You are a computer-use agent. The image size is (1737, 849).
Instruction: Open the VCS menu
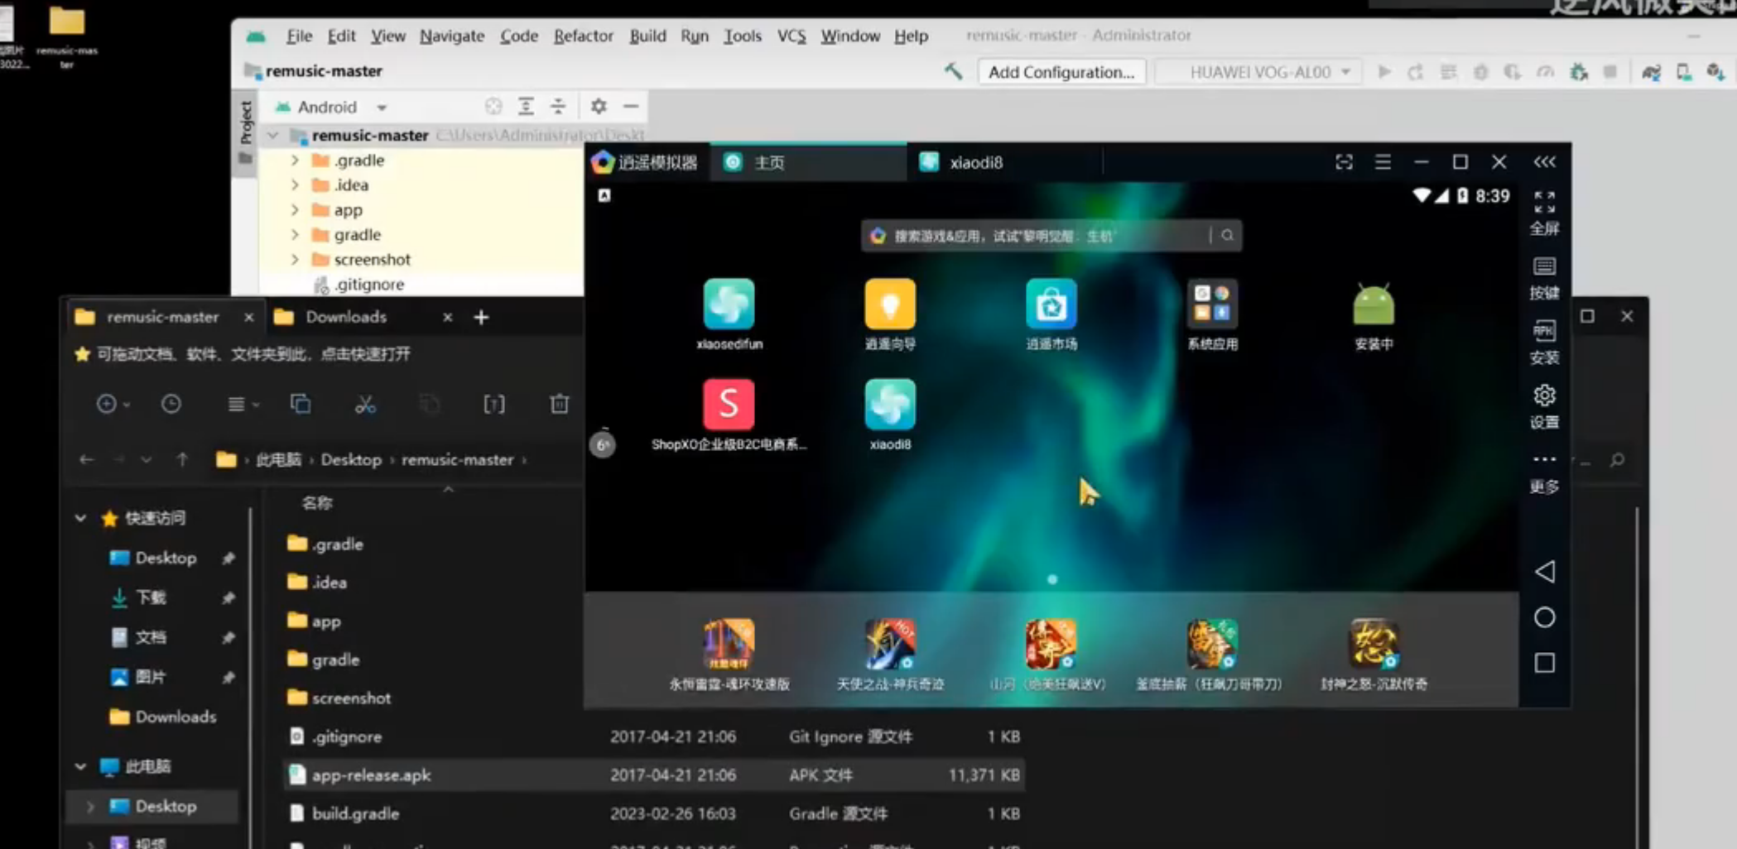pos(791,36)
